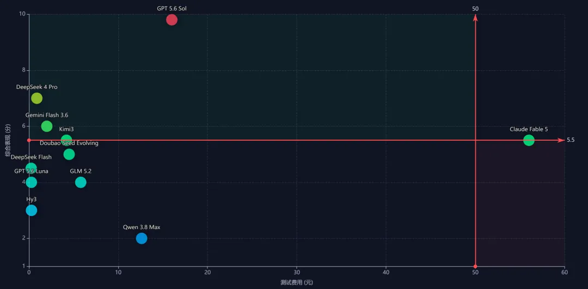
Task: Click the DeepSeek Flash data point
Action: point(32,168)
